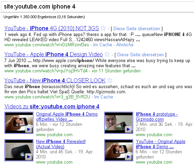Star the Apple iPhone 4 Design Video result
This screenshot has width=194, height=166.
point(107,54)
